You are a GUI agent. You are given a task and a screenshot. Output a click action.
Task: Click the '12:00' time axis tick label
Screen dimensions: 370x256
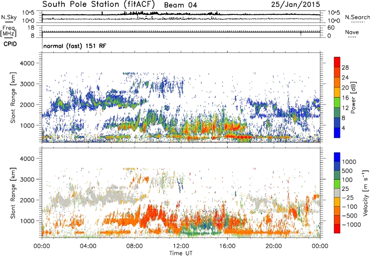click(x=181, y=246)
